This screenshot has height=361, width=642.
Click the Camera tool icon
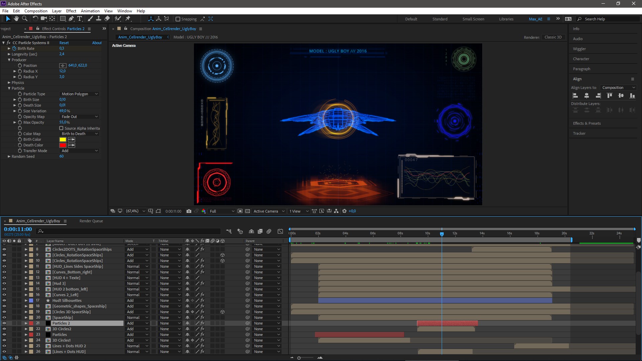point(44,18)
